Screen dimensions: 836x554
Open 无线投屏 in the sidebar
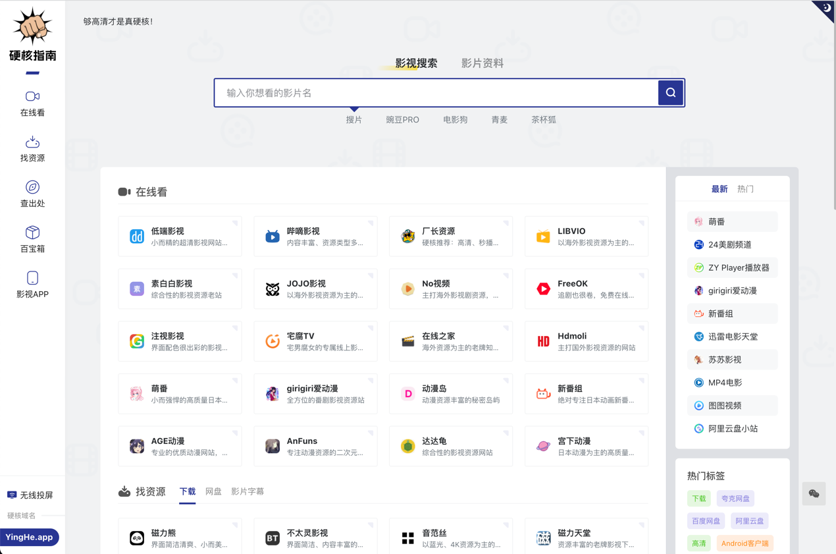point(30,495)
